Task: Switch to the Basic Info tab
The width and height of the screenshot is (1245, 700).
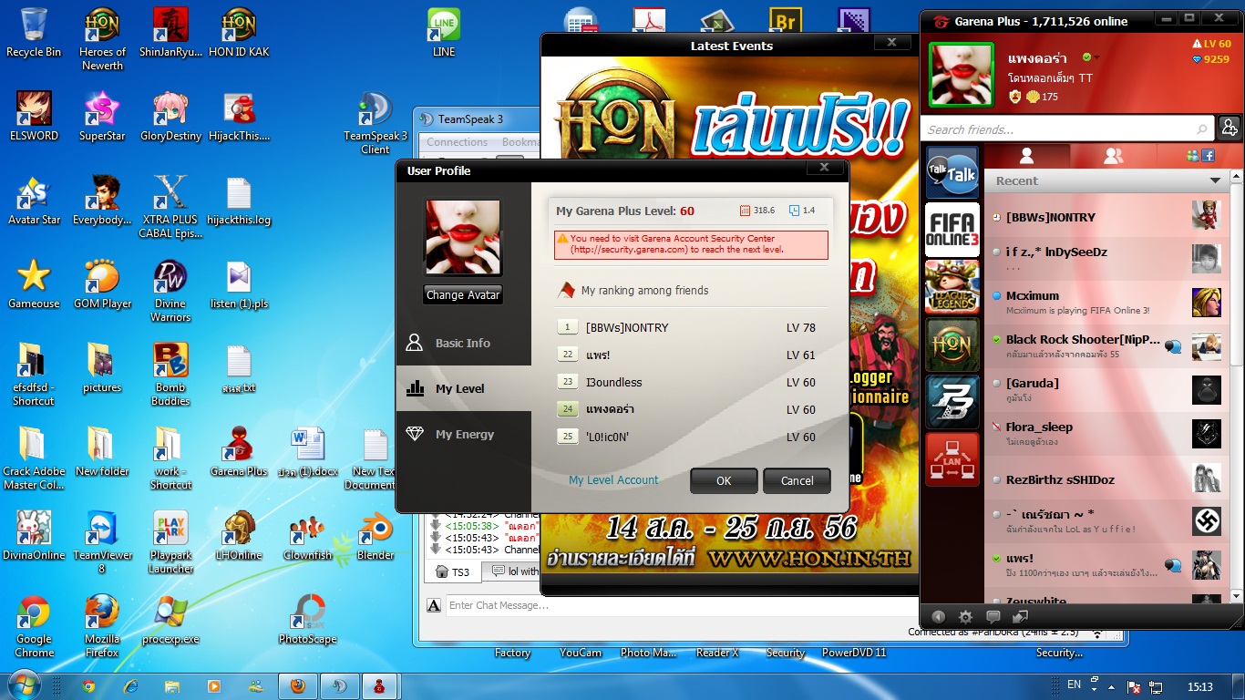Action: 464,343
